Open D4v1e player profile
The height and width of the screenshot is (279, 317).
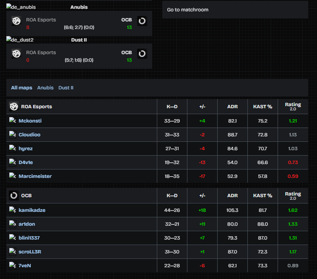tap(26, 162)
